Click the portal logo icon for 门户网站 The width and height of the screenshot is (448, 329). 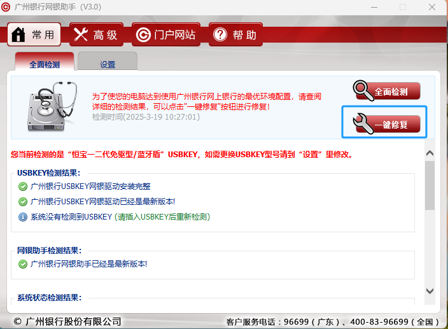[x=143, y=34]
